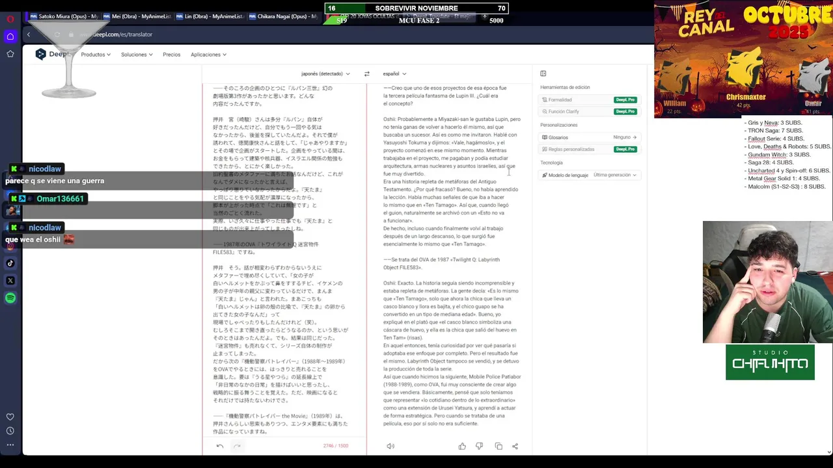This screenshot has width=833, height=468.
Task: Click the Glosarios book icon
Action: [545, 137]
